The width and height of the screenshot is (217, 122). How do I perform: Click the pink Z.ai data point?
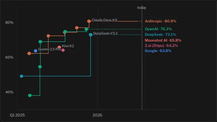[x=63, y=50]
